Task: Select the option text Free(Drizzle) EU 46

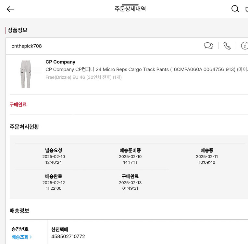Action: (x=83, y=77)
